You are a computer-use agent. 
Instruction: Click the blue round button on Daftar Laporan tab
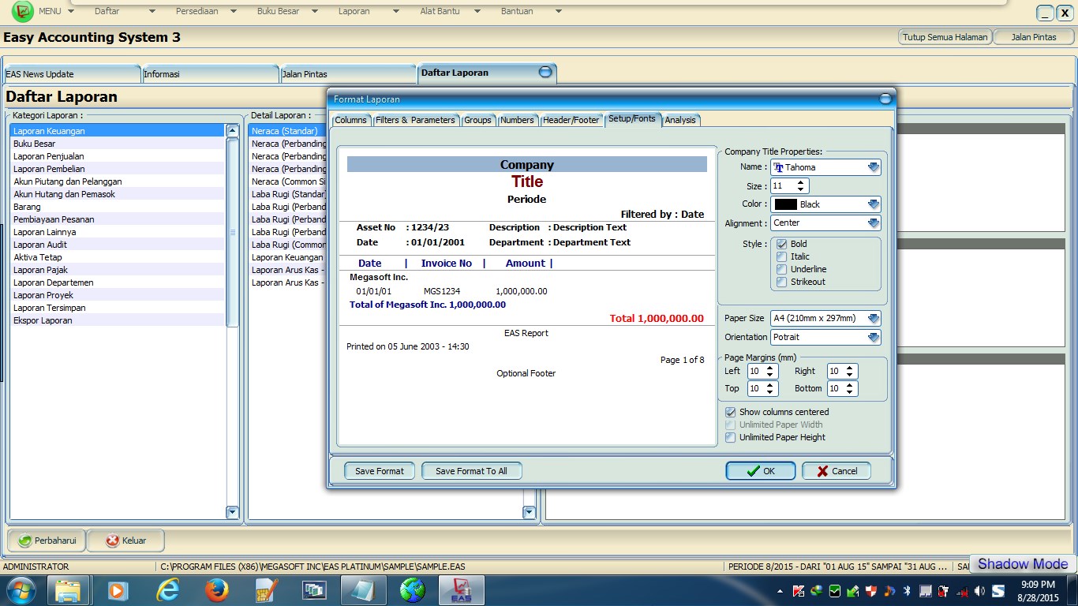(545, 72)
